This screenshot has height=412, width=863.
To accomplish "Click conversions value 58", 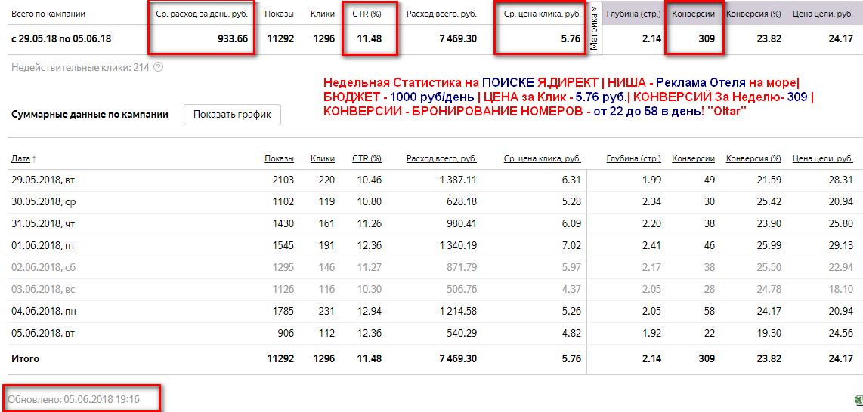I will coord(710,312).
